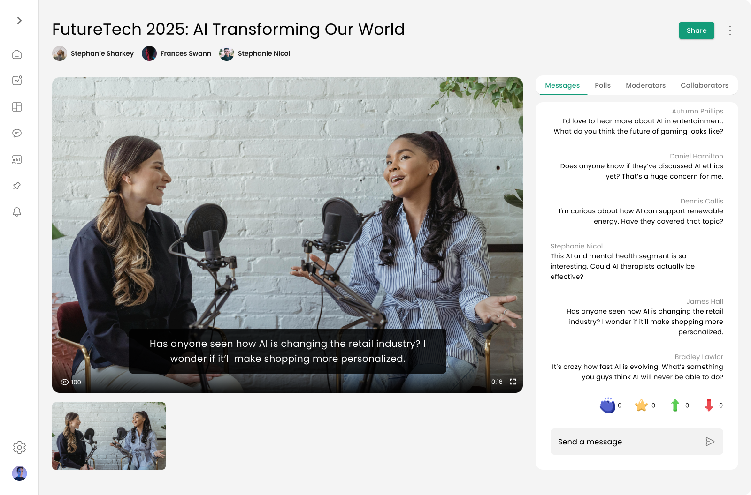The width and height of the screenshot is (751, 495).
Task: Open Frances Swann's name link
Action: (186, 53)
